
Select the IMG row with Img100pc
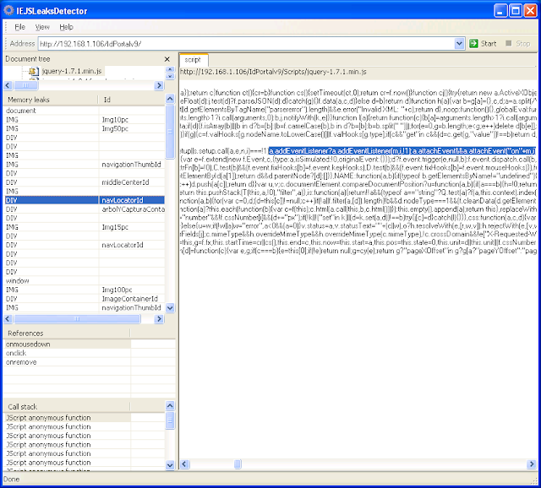[x=85, y=290]
